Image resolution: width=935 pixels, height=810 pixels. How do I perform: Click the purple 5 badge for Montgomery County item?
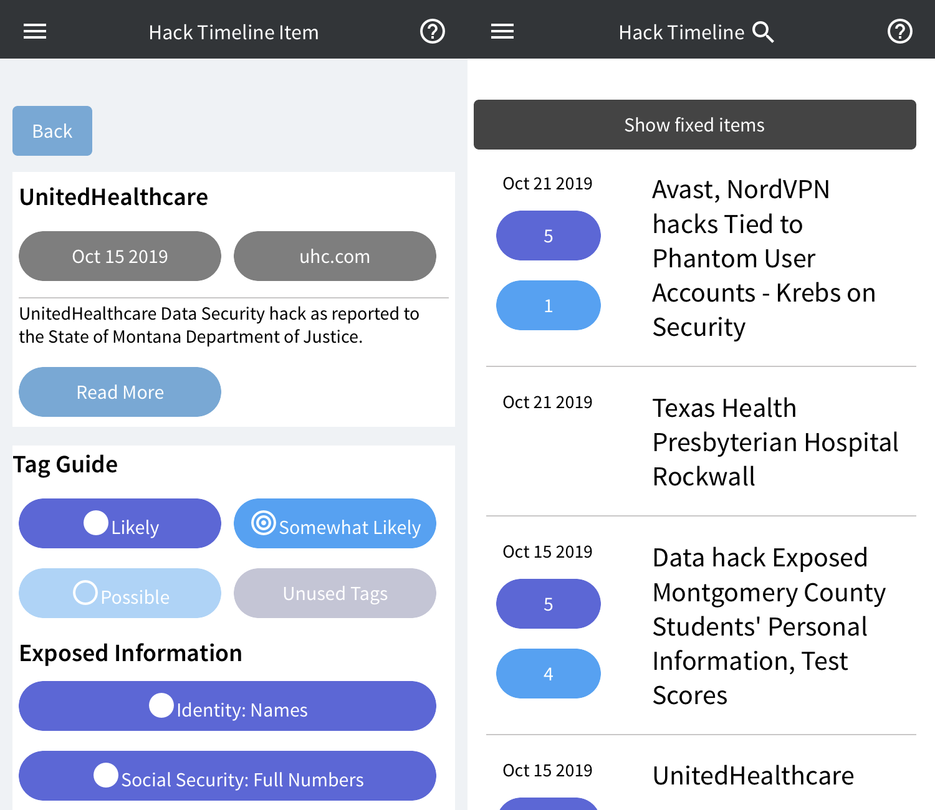[x=549, y=604]
